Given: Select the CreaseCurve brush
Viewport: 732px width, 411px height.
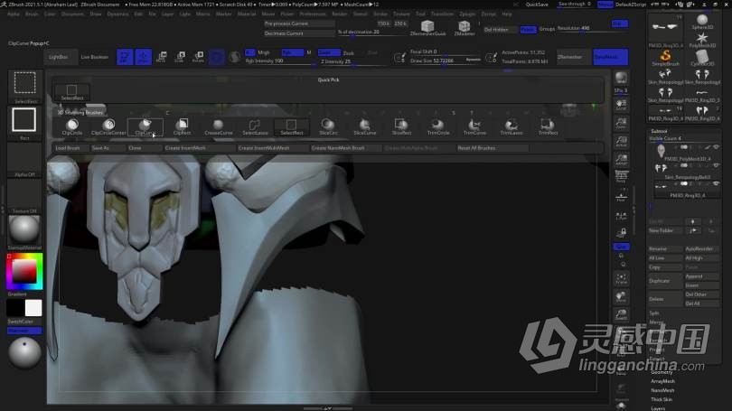Looking at the screenshot, I should coord(218,126).
